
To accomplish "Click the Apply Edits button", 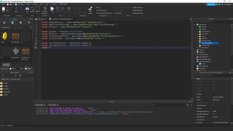I will (x=118, y=13).
